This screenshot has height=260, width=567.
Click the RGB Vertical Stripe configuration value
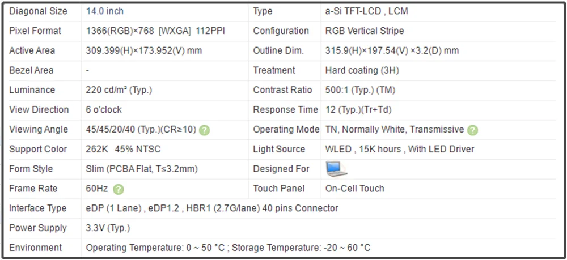[365, 31]
